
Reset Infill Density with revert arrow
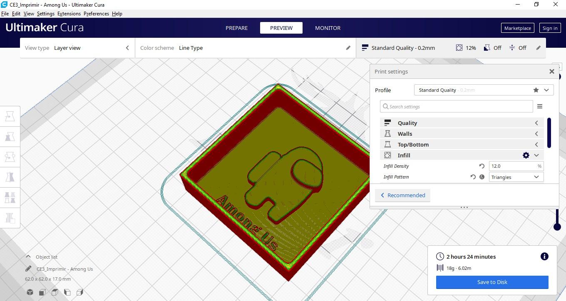point(482,166)
